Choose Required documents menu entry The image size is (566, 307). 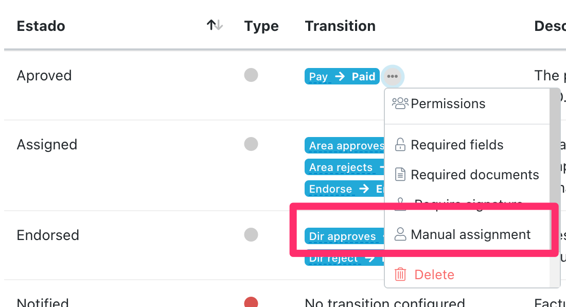coord(474,175)
